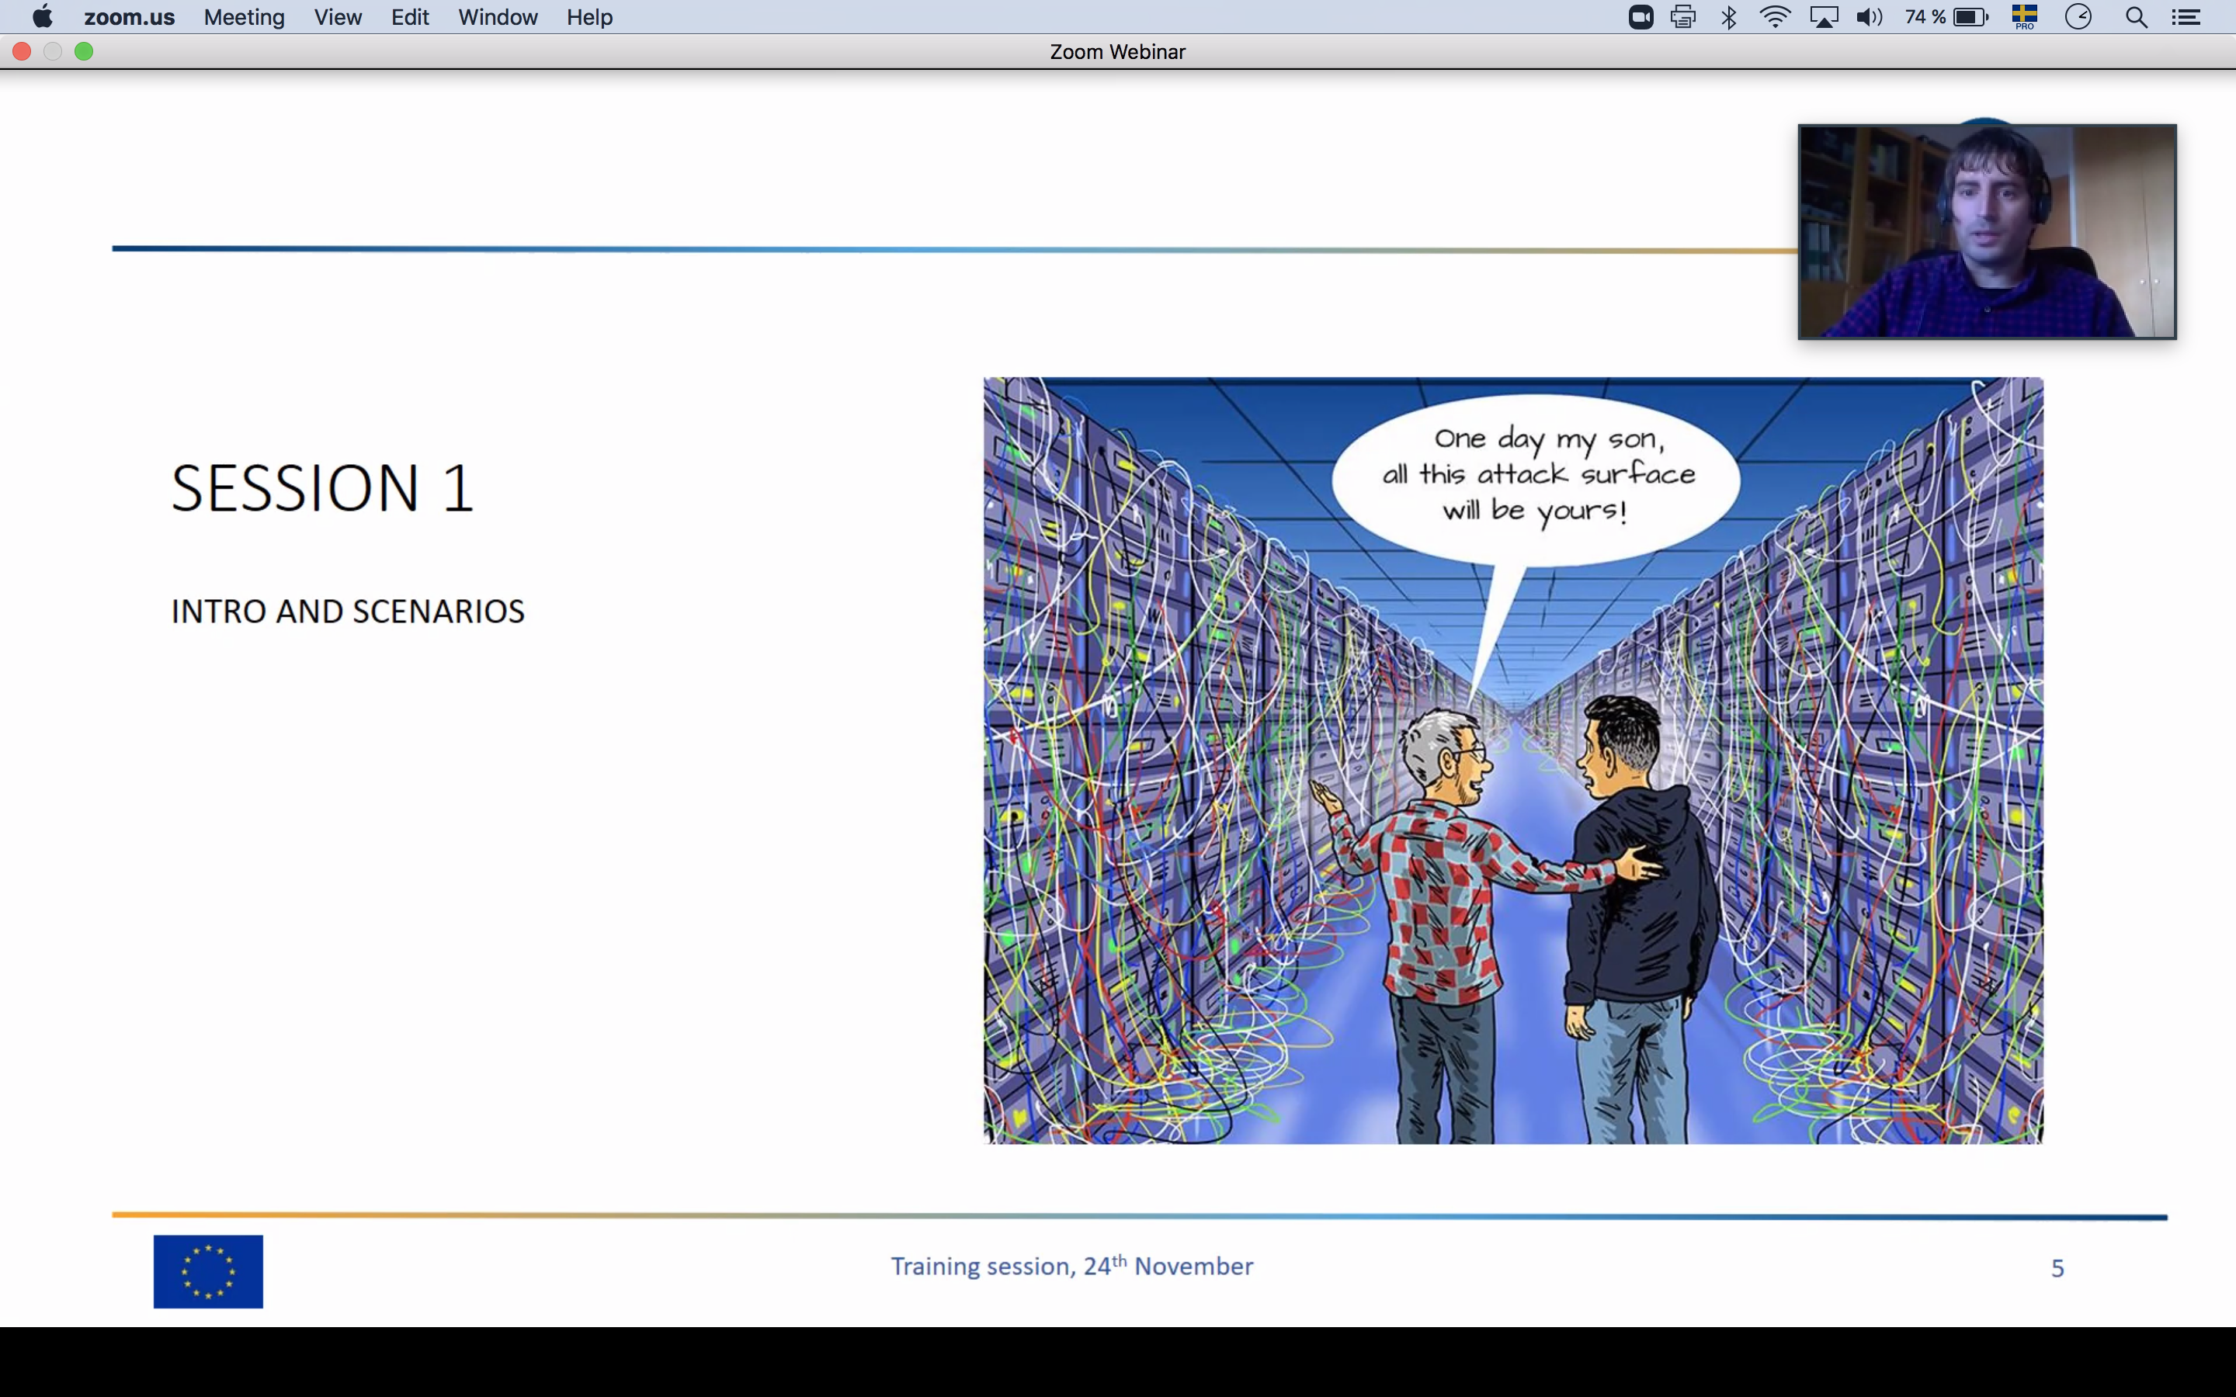Viewport: 2236px width, 1397px height.
Task: Expand the View menu
Action: [x=337, y=18]
